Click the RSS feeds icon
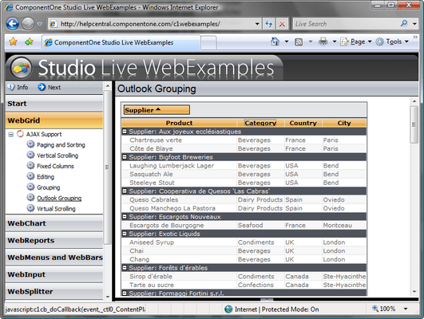 pyautogui.click(x=299, y=41)
